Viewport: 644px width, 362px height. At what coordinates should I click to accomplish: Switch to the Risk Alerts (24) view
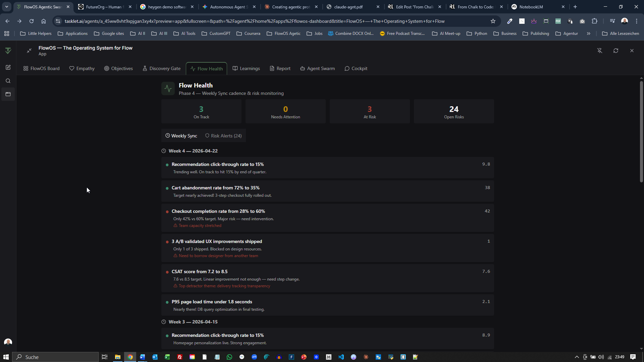[223, 136]
